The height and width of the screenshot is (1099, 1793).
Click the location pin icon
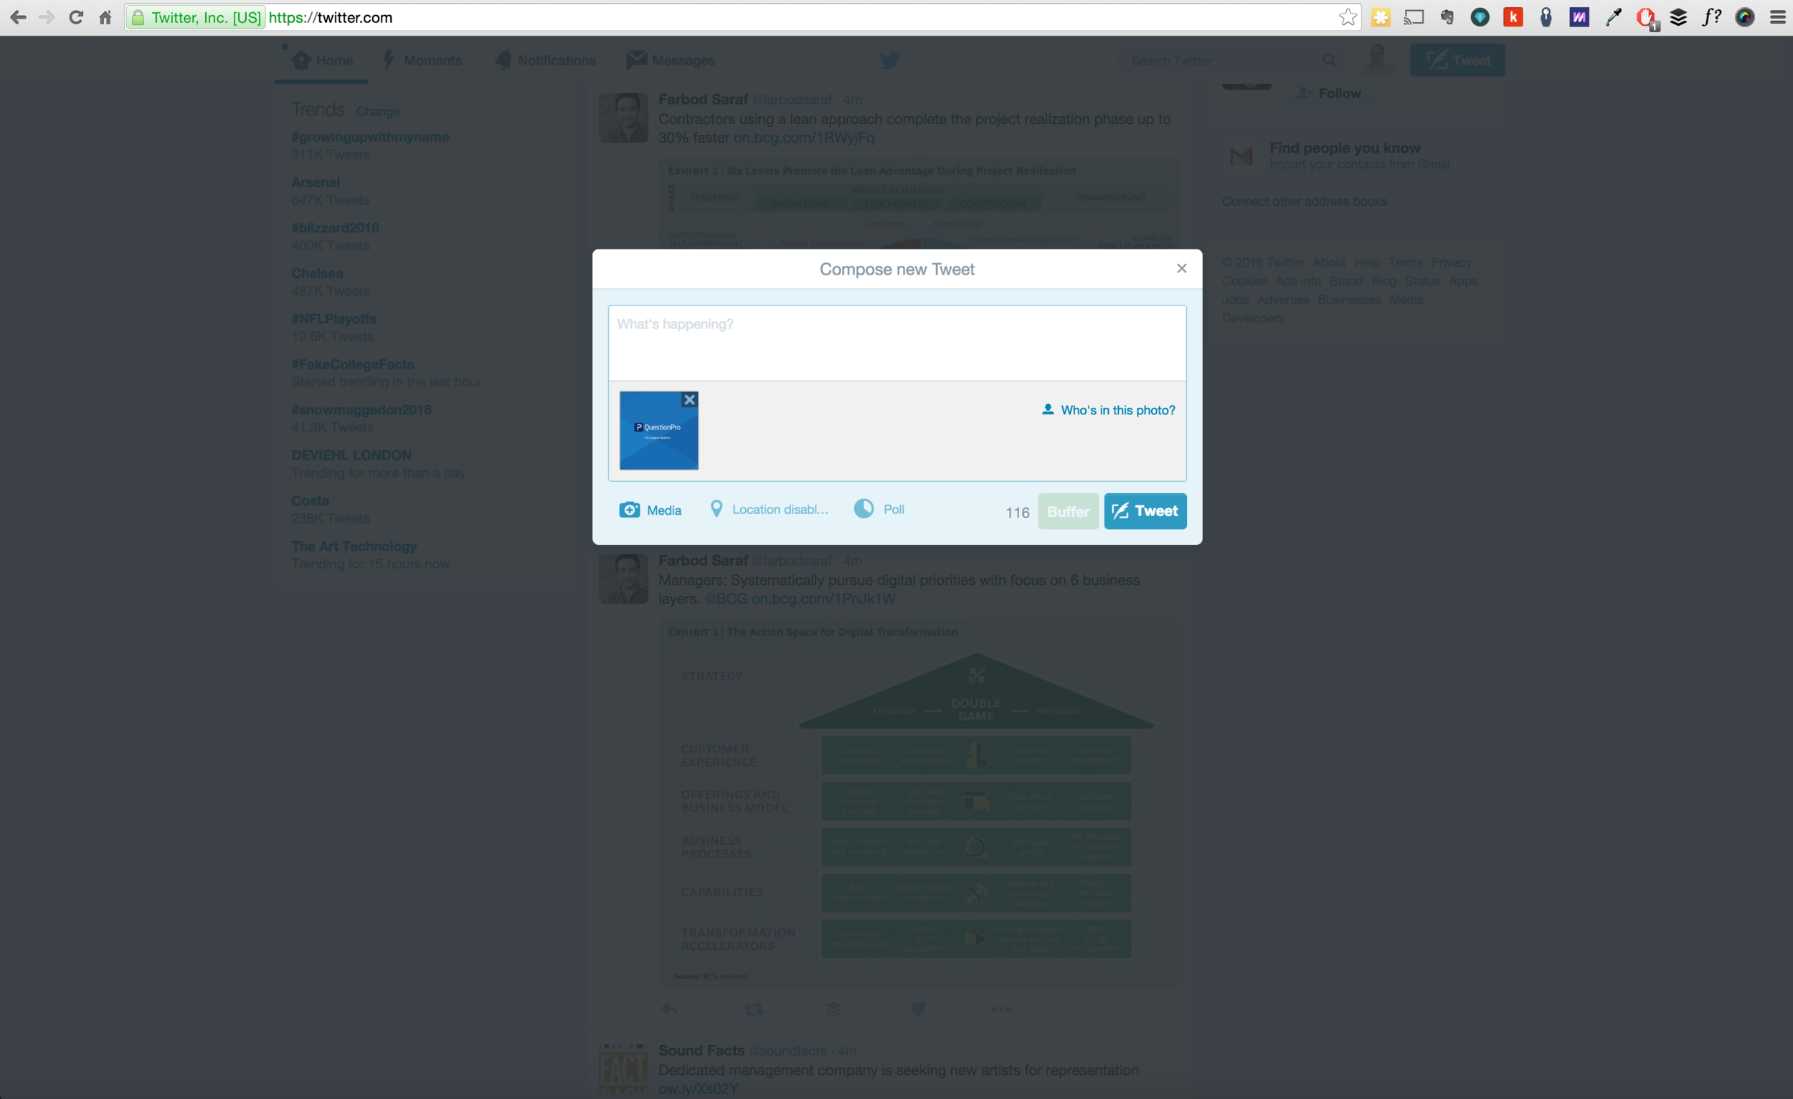pyautogui.click(x=716, y=509)
